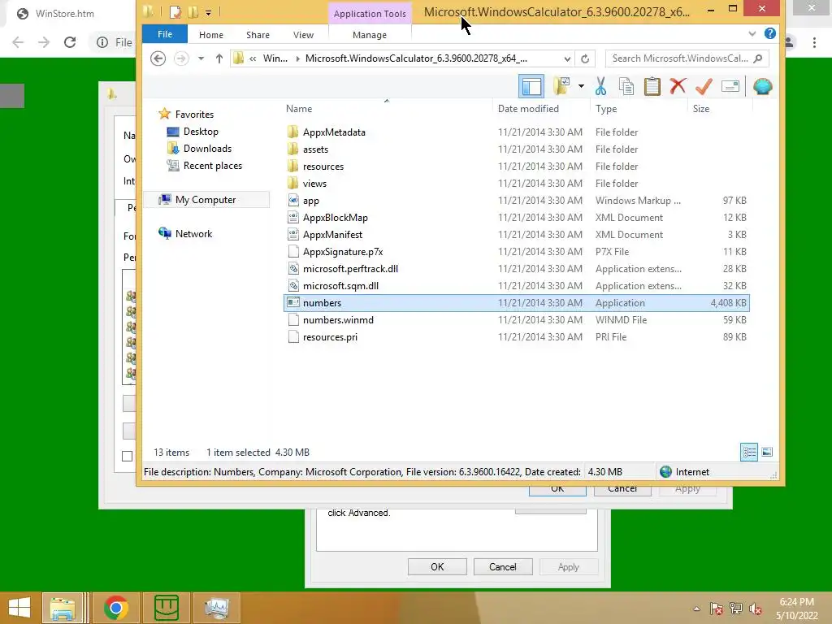Image resolution: width=832 pixels, height=624 pixels.
Task: Switch to details view icon
Action: pyautogui.click(x=749, y=452)
